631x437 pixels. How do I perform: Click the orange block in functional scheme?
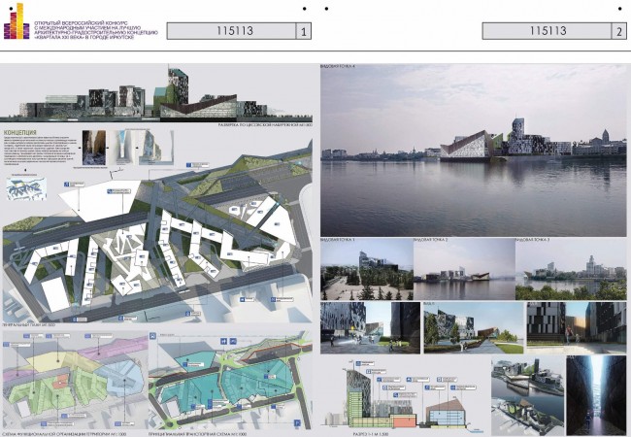(x=60, y=382)
